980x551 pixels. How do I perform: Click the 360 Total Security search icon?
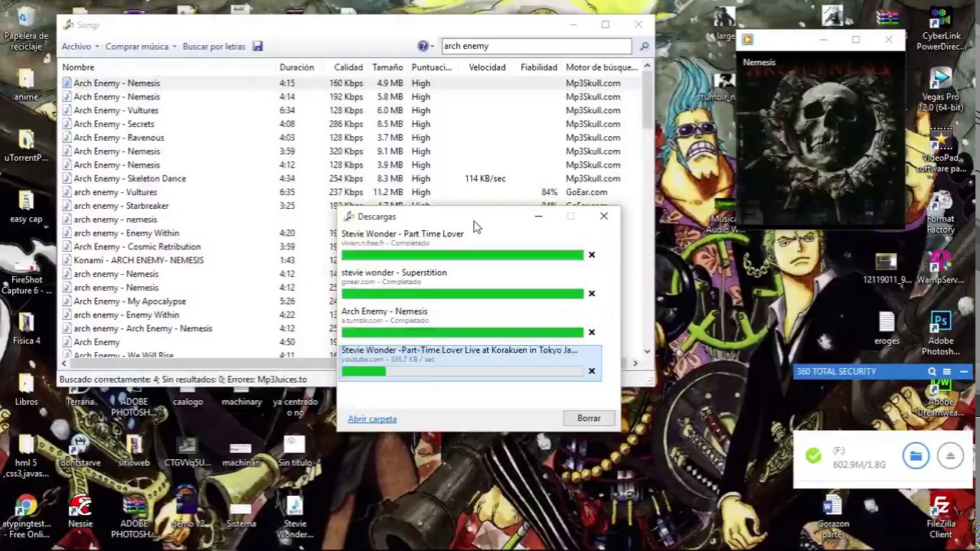pos(932,372)
